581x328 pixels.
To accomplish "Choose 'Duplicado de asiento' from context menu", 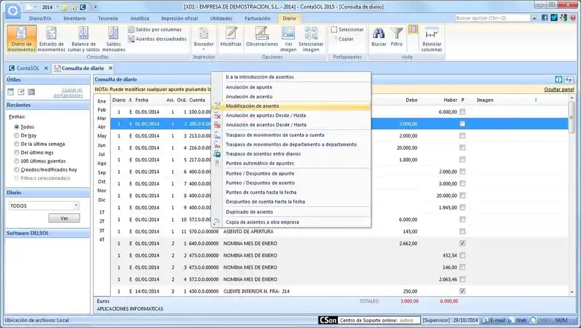I will tap(249, 212).
